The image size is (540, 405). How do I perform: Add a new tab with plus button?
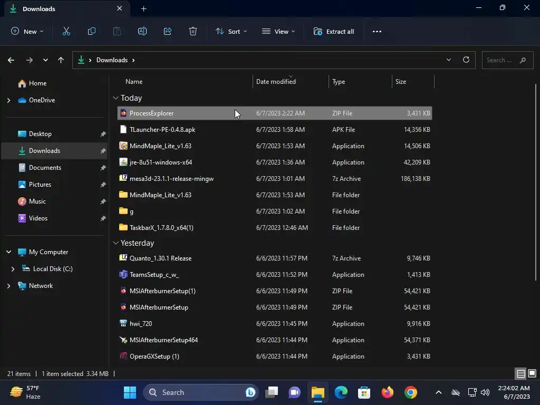(144, 9)
